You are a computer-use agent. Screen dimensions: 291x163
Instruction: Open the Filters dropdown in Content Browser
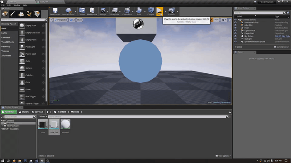(x=42, y=117)
